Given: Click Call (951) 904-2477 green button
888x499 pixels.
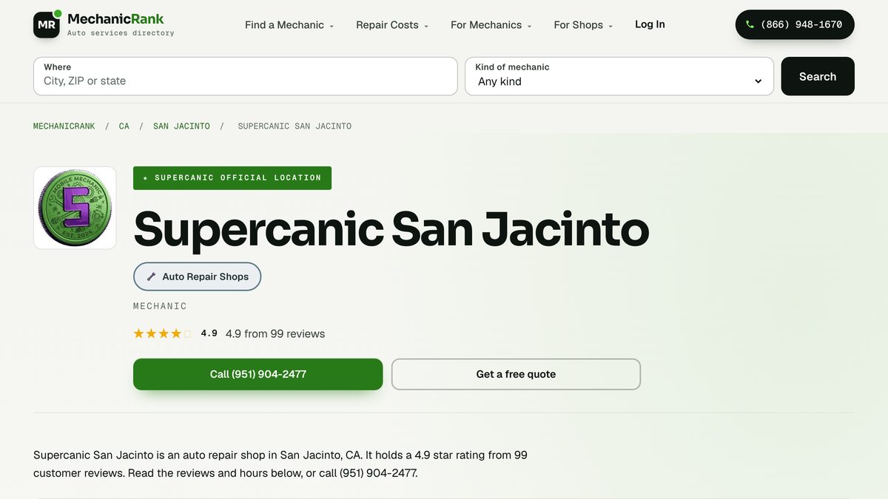Looking at the screenshot, I should [x=258, y=374].
